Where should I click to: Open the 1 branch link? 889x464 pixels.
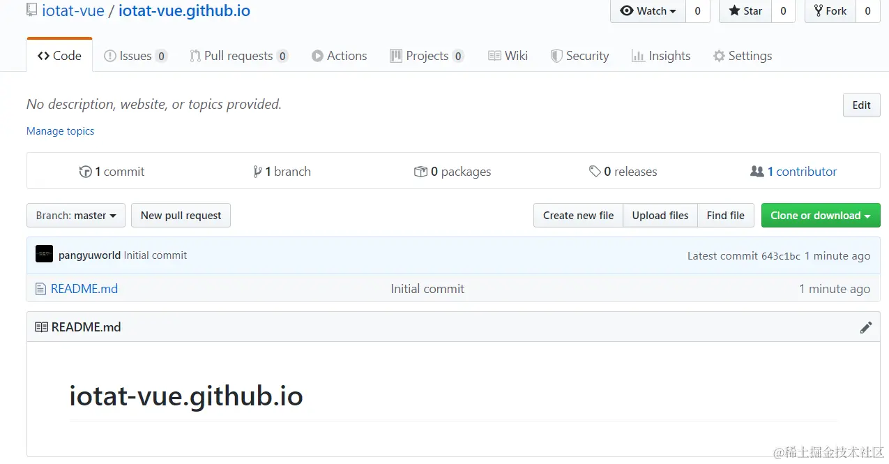pos(282,172)
